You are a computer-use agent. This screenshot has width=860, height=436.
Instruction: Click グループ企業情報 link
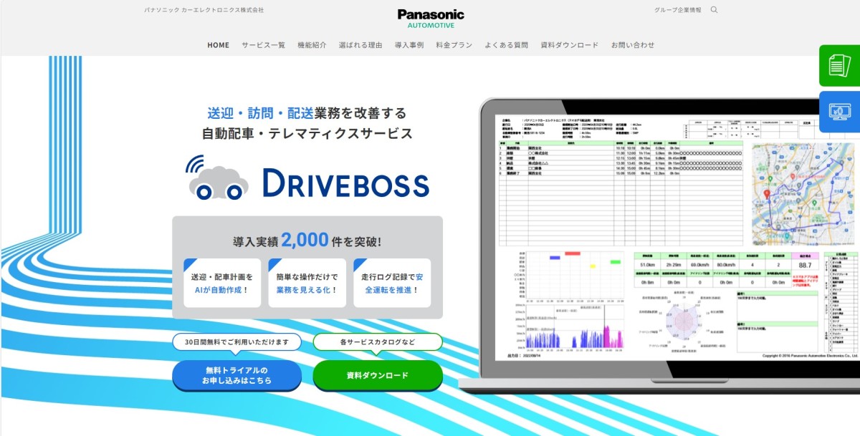pyautogui.click(x=677, y=10)
